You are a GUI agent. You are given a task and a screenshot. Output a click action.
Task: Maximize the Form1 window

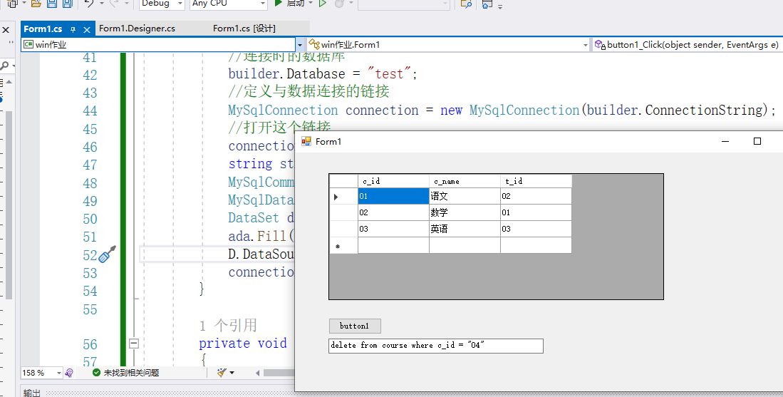point(757,141)
